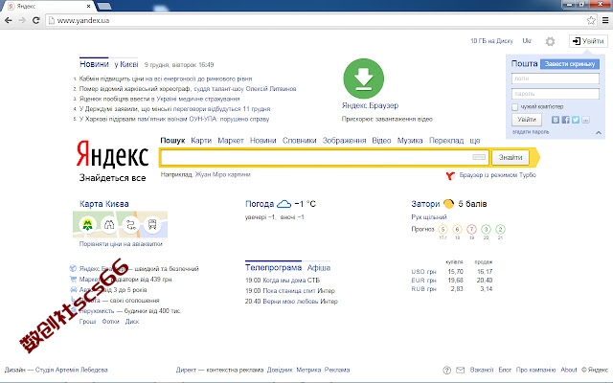Open the Затори traffic heading link
Viewport: 613px width, 383px height.
pos(425,204)
